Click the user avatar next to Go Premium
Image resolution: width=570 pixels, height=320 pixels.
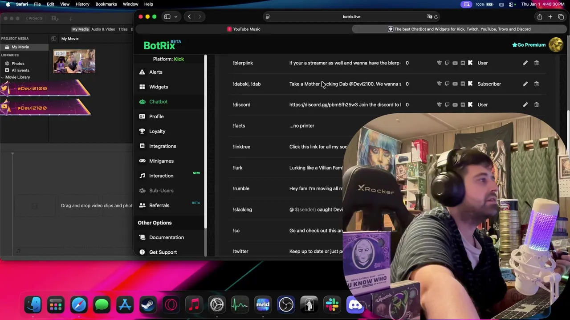point(556,44)
